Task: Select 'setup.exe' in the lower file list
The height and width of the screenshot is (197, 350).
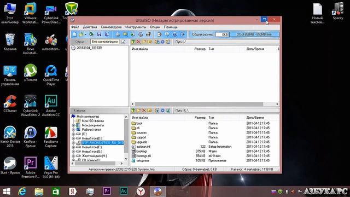Action: click(x=143, y=160)
